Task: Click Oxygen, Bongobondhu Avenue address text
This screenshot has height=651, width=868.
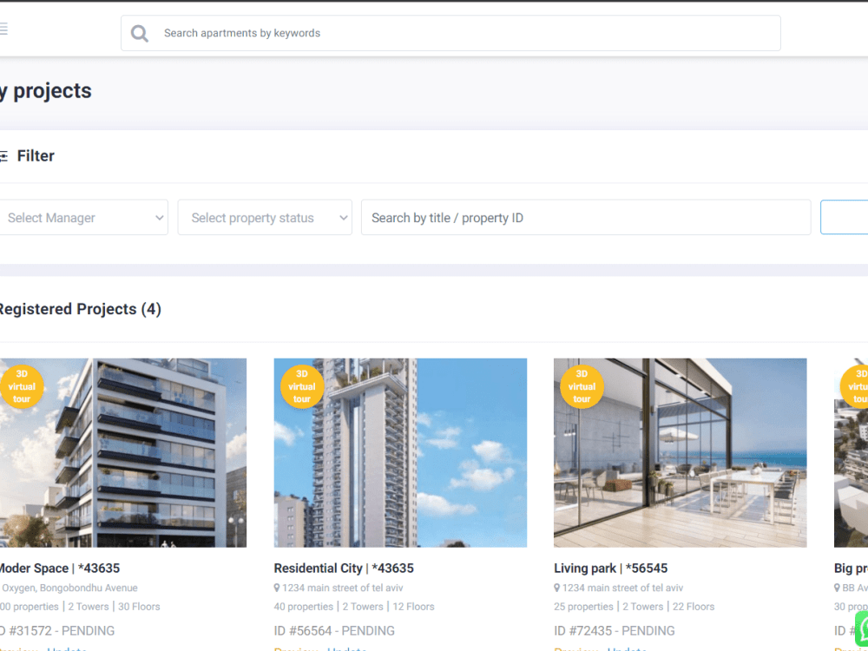Action: pos(69,588)
